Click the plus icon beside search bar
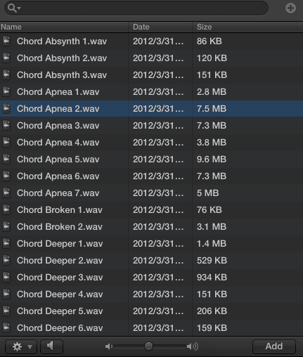This screenshot has width=303, height=357. (290, 8)
